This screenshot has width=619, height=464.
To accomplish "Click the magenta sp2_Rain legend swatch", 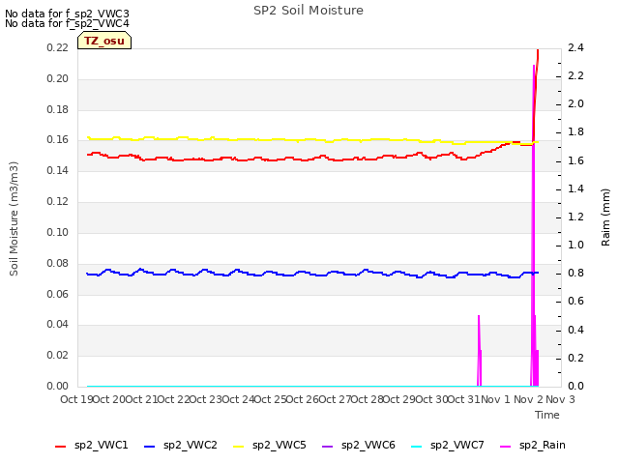I will [505, 447].
